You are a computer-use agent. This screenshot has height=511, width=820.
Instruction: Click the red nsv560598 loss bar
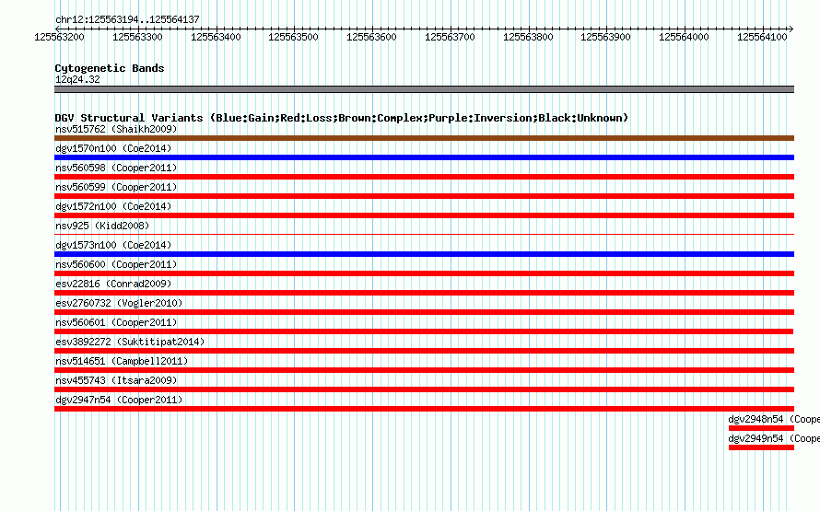tap(424, 177)
